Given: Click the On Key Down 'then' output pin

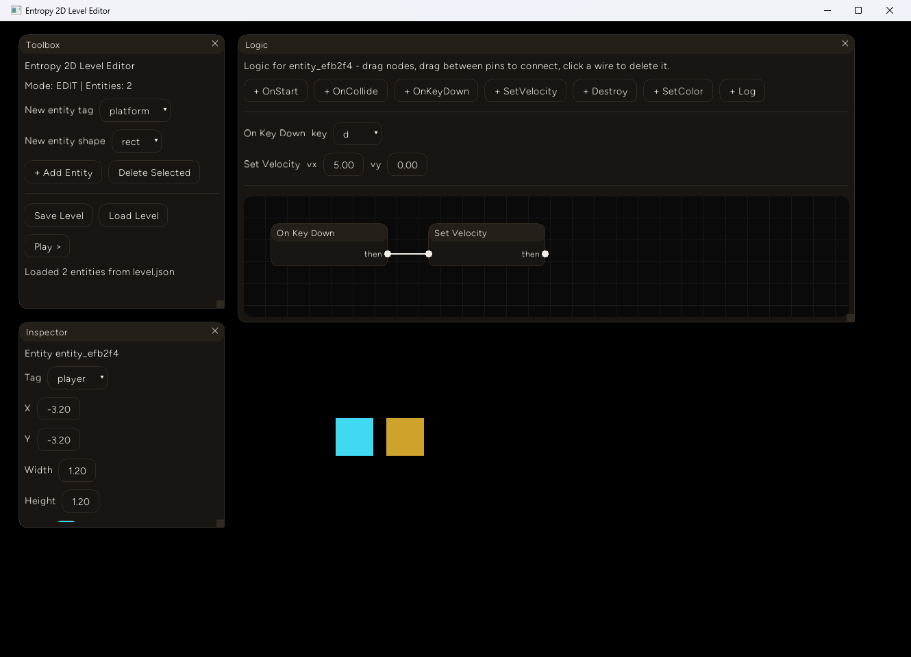Looking at the screenshot, I should pos(388,254).
